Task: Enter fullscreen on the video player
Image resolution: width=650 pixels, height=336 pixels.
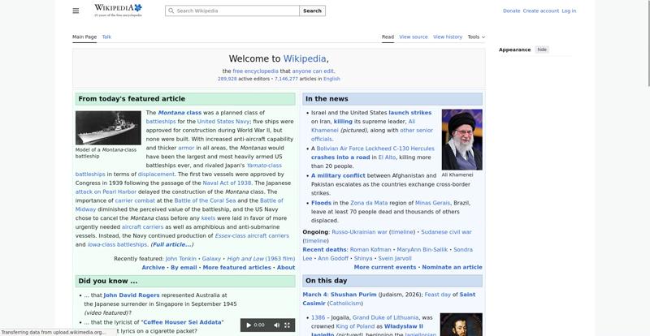Action: [287, 325]
